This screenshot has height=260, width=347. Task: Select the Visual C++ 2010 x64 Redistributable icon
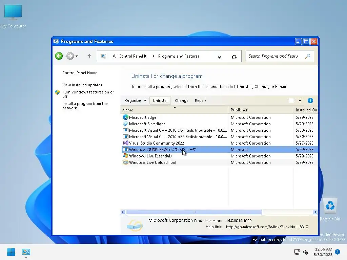tap(125, 130)
